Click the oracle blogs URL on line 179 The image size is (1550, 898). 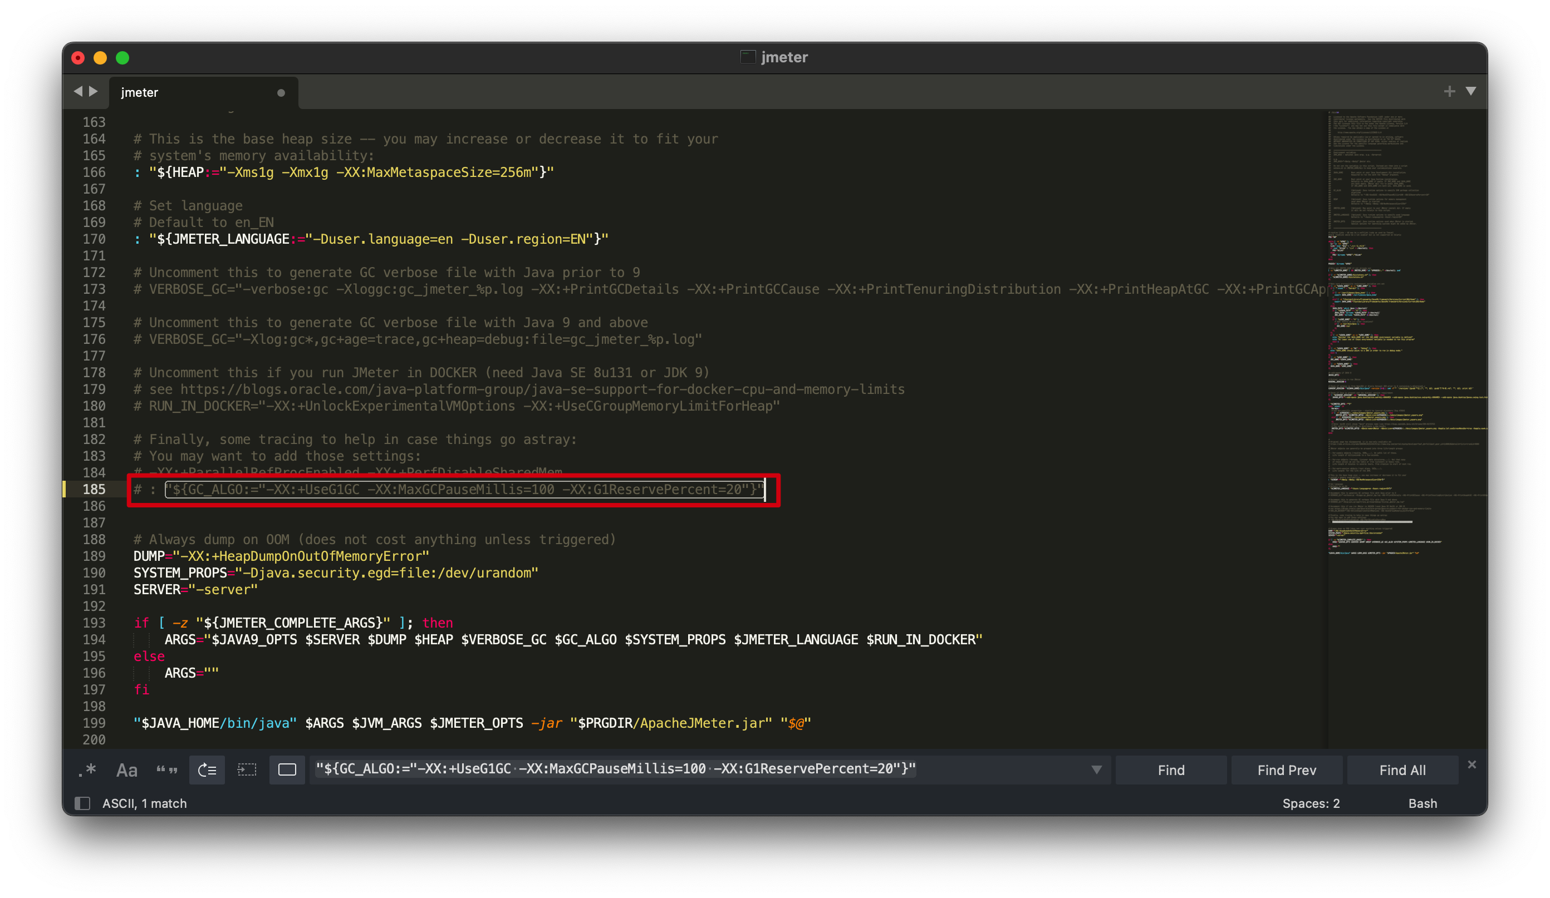542,389
